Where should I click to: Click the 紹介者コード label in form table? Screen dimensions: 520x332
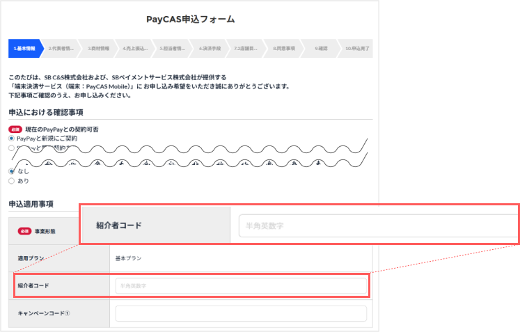33,285
